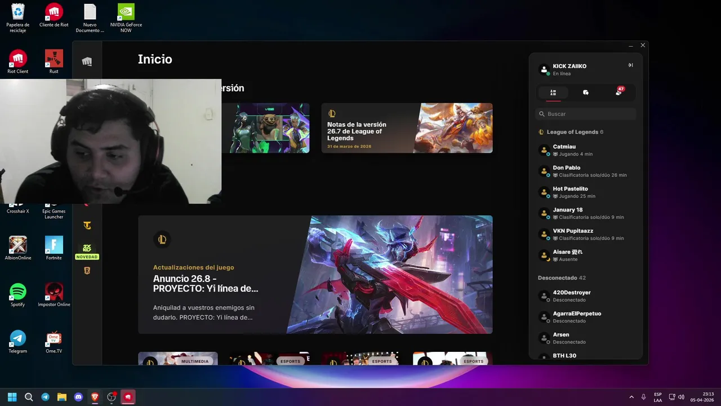721x406 pixels.
Task: Switch to the chat messages tab
Action: [x=586, y=92]
